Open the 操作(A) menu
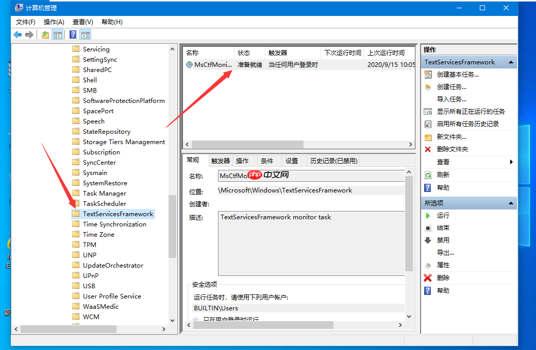536x350 pixels. point(54,22)
